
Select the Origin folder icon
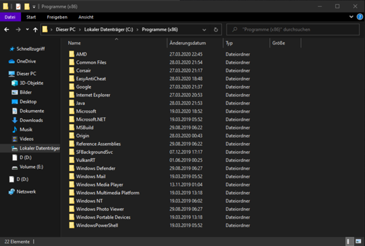tap(72, 135)
